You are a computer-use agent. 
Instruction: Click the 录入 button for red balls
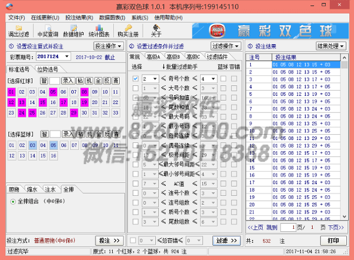[x=68, y=81]
